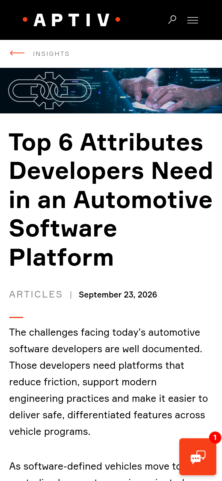Click the chat notification badge showing 1
222x481 pixels.
coord(215,437)
